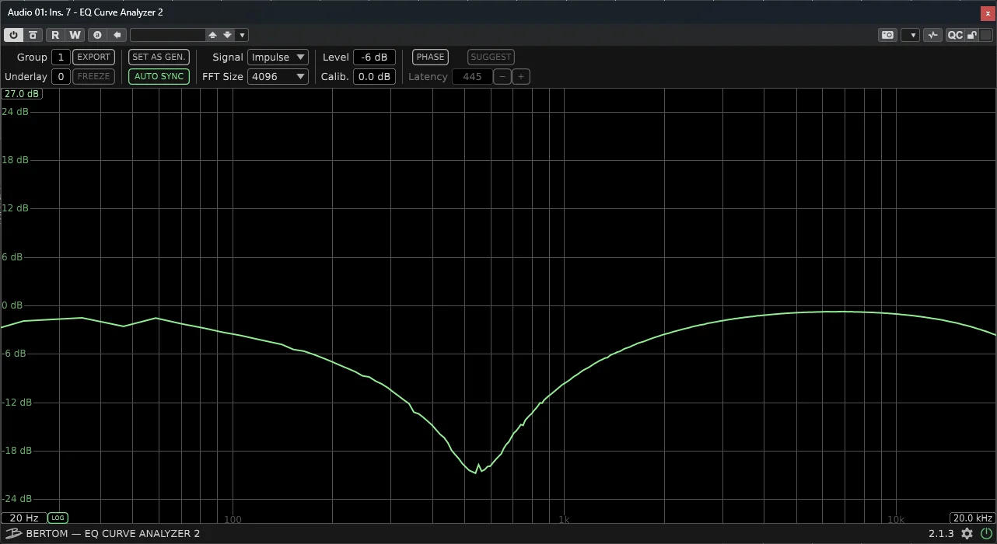Click the bypass effect button
This screenshot has height=544, width=997.
tap(33, 35)
